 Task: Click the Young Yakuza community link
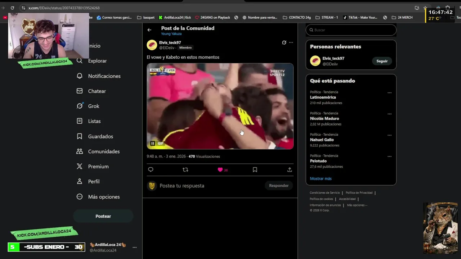click(171, 34)
